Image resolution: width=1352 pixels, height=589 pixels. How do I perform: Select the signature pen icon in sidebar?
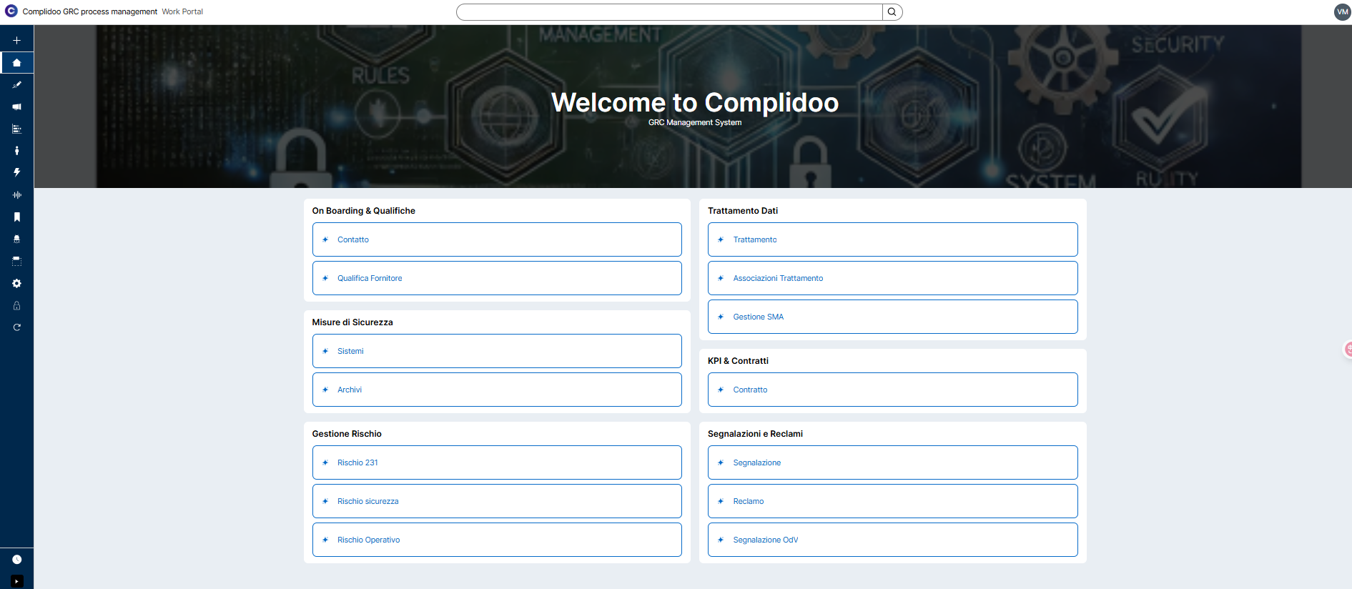click(x=16, y=85)
